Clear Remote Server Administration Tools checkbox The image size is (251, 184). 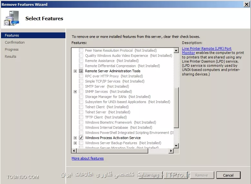81,71
